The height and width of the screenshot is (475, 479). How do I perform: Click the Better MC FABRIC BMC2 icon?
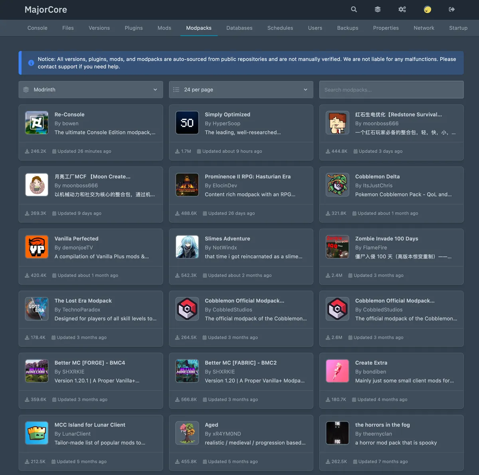coord(187,371)
